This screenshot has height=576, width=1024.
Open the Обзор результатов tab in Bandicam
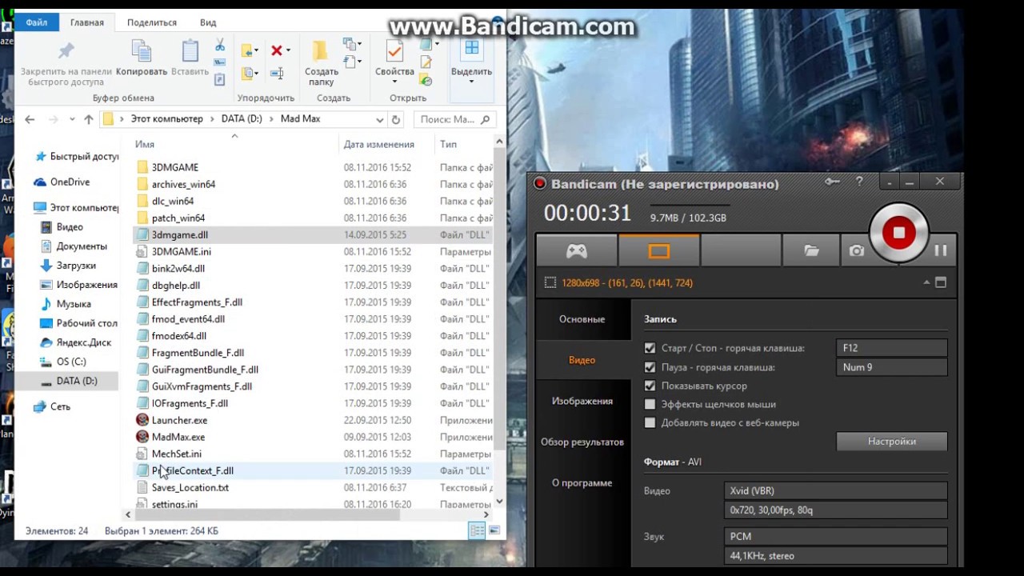click(x=582, y=442)
